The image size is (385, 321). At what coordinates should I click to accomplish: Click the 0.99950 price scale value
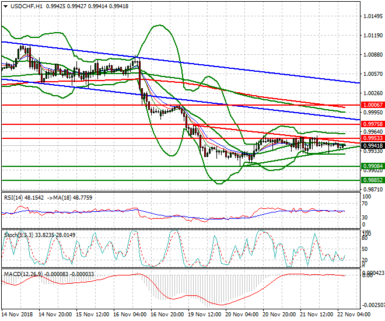pyautogui.click(x=373, y=113)
